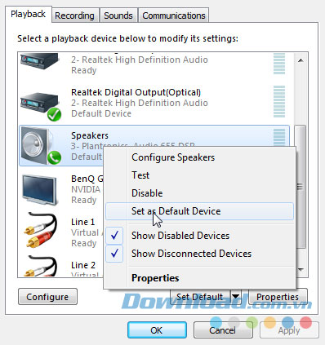Image resolution: width=325 pixels, height=345 pixels.
Task: Click the device list scrollbar thumb
Action: pyautogui.click(x=301, y=186)
